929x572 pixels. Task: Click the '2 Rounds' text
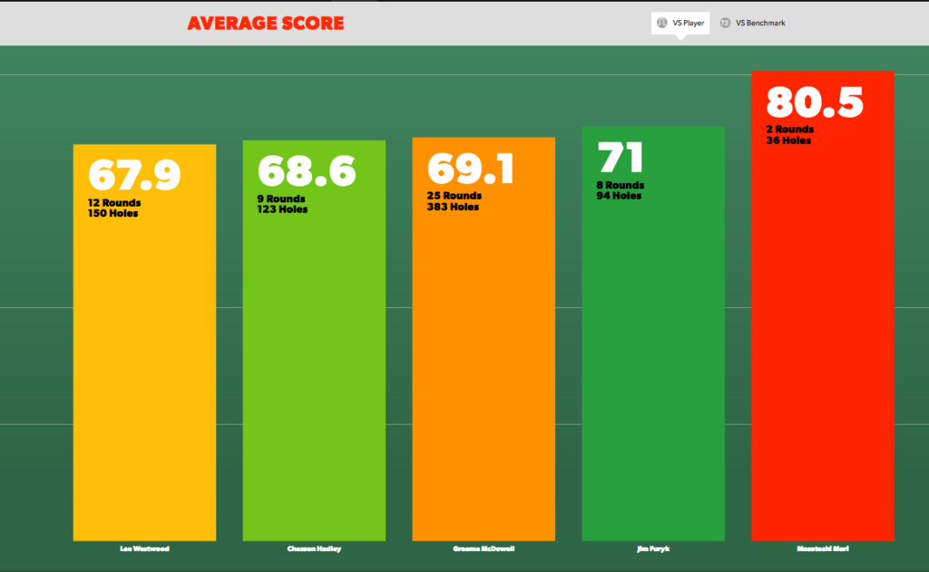point(790,129)
